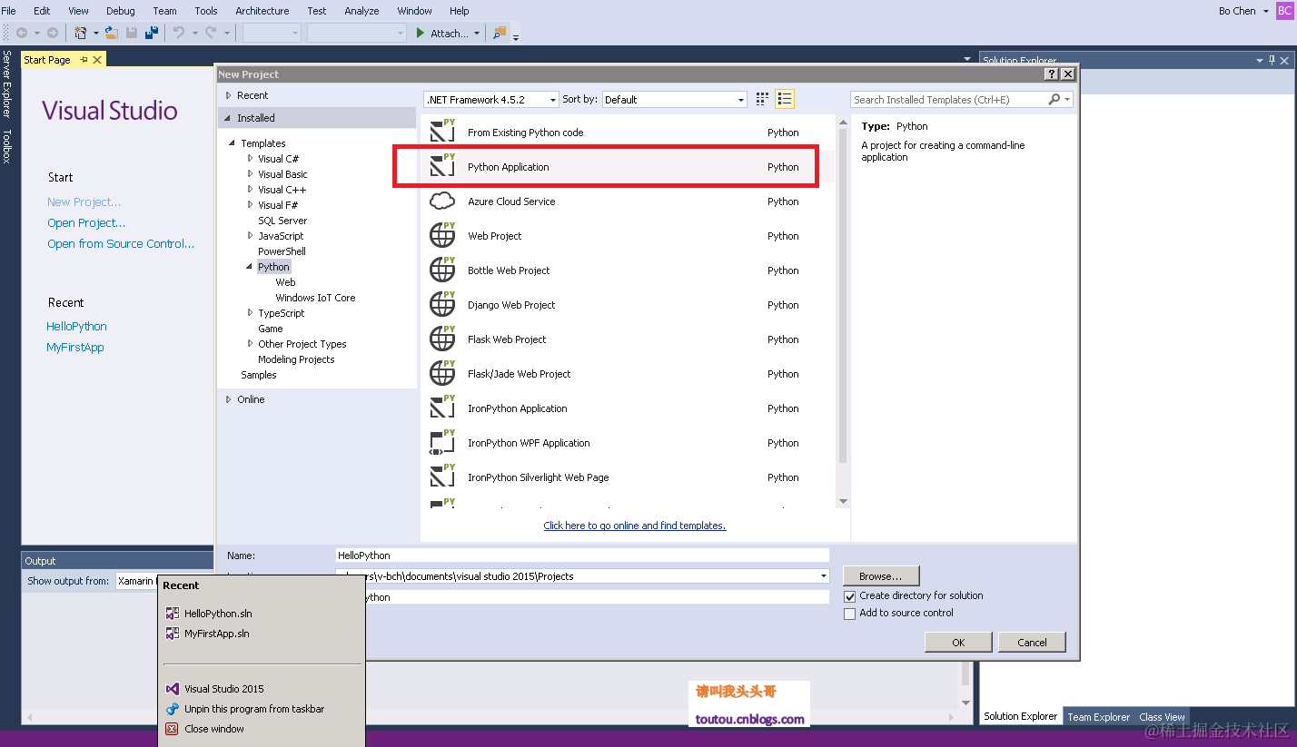The image size is (1297, 747).
Task: Open HelloPython.sln from the jump list
Action: [x=218, y=614]
